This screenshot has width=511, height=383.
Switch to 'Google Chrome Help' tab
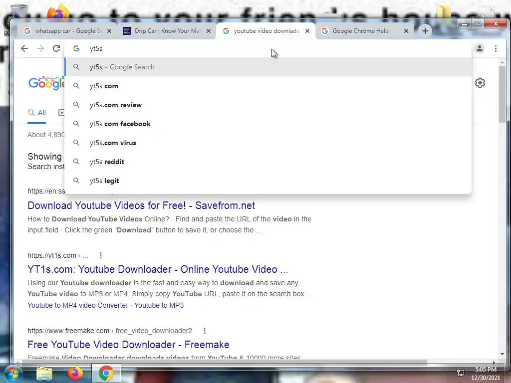click(x=364, y=31)
